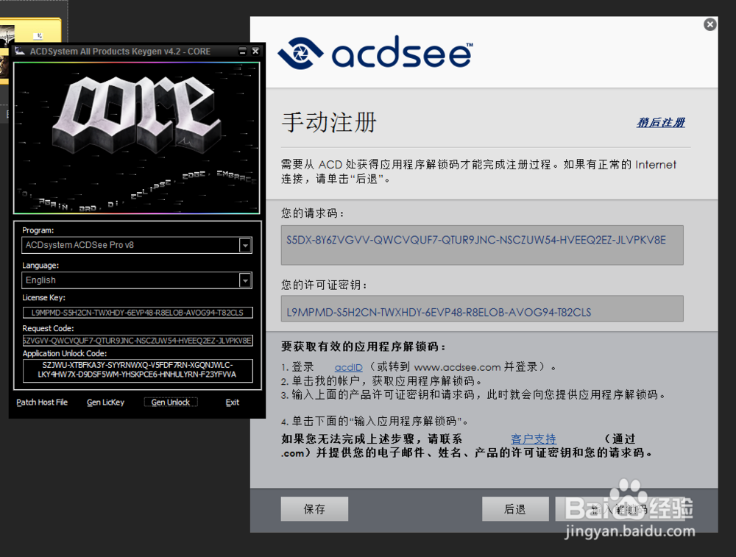
Task: Click the keygen title bar app icon
Action: pyautogui.click(x=19, y=51)
